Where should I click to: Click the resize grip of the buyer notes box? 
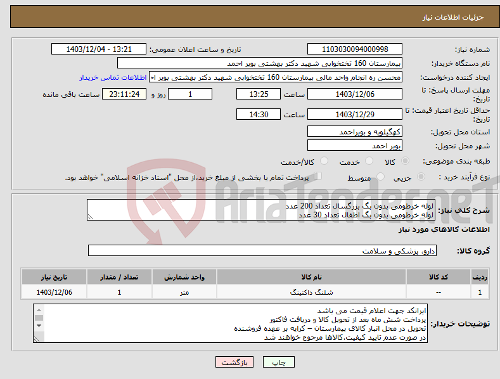pyautogui.click(x=37, y=340)
